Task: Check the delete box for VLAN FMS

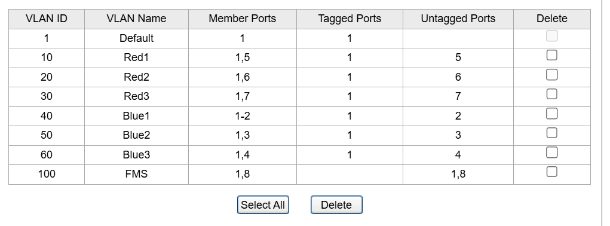Action: coord(551,172)
